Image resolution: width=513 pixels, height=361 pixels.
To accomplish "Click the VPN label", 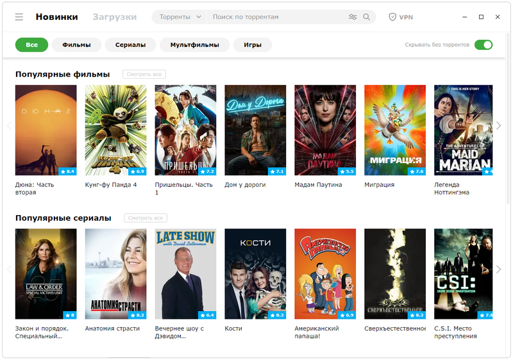I will 406,17.
